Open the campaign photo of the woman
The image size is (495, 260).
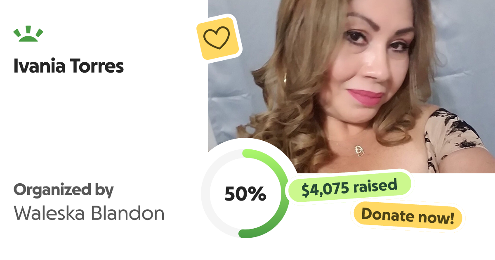pyautogui.click(x=351, y=87)
